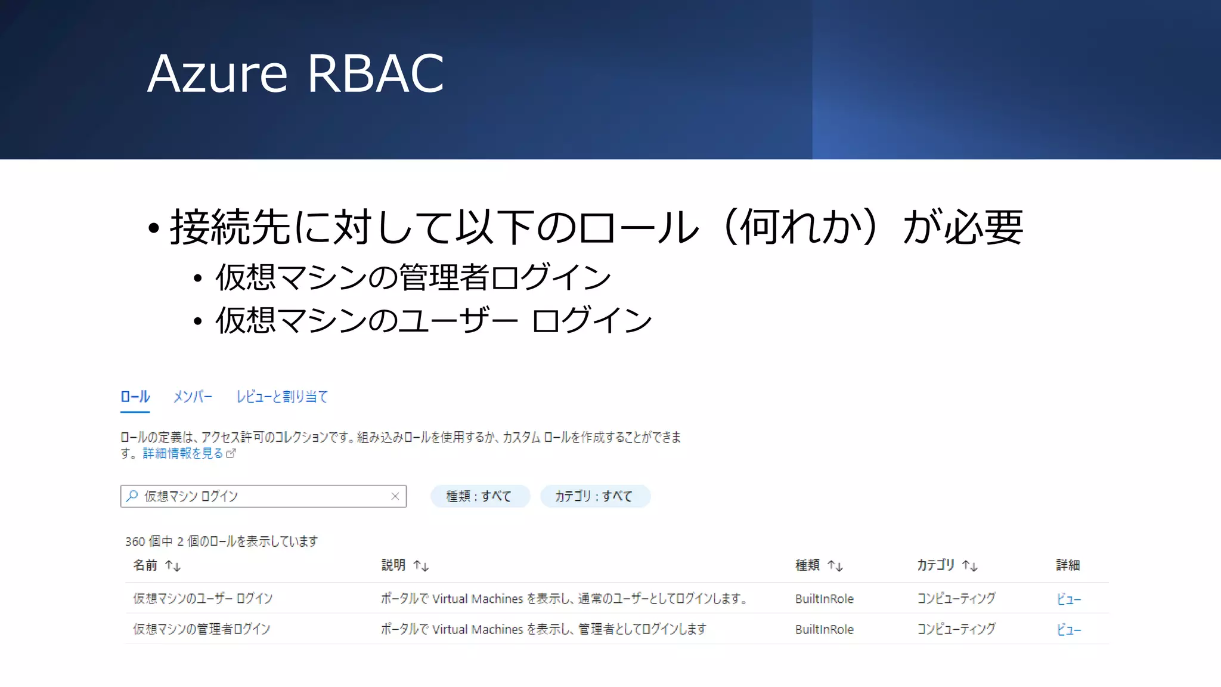Click the 360 個中 2 個のロール count text

pyautogui.click(x=221, y=541)
